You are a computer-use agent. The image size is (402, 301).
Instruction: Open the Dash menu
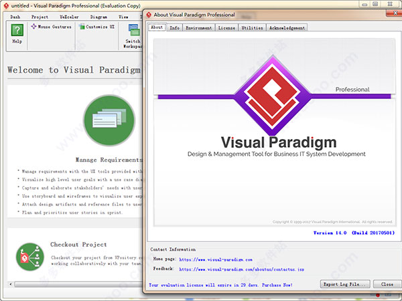(15, 17)
